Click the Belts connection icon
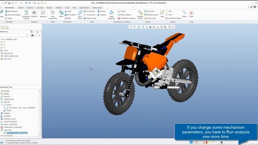 click(68, 18)
